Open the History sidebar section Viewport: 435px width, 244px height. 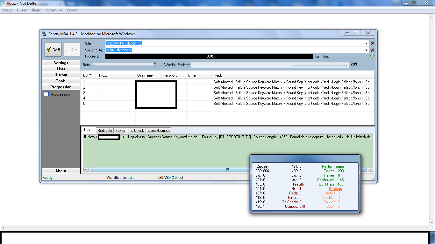(61, 75)
